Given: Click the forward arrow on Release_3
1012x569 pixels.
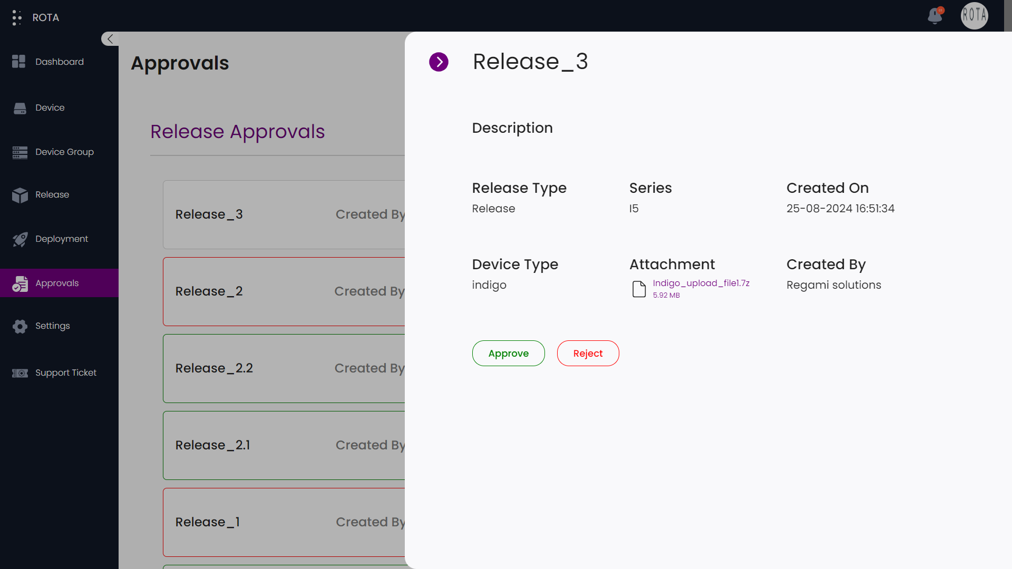Looking at the screenshot, I should [439, 62].
